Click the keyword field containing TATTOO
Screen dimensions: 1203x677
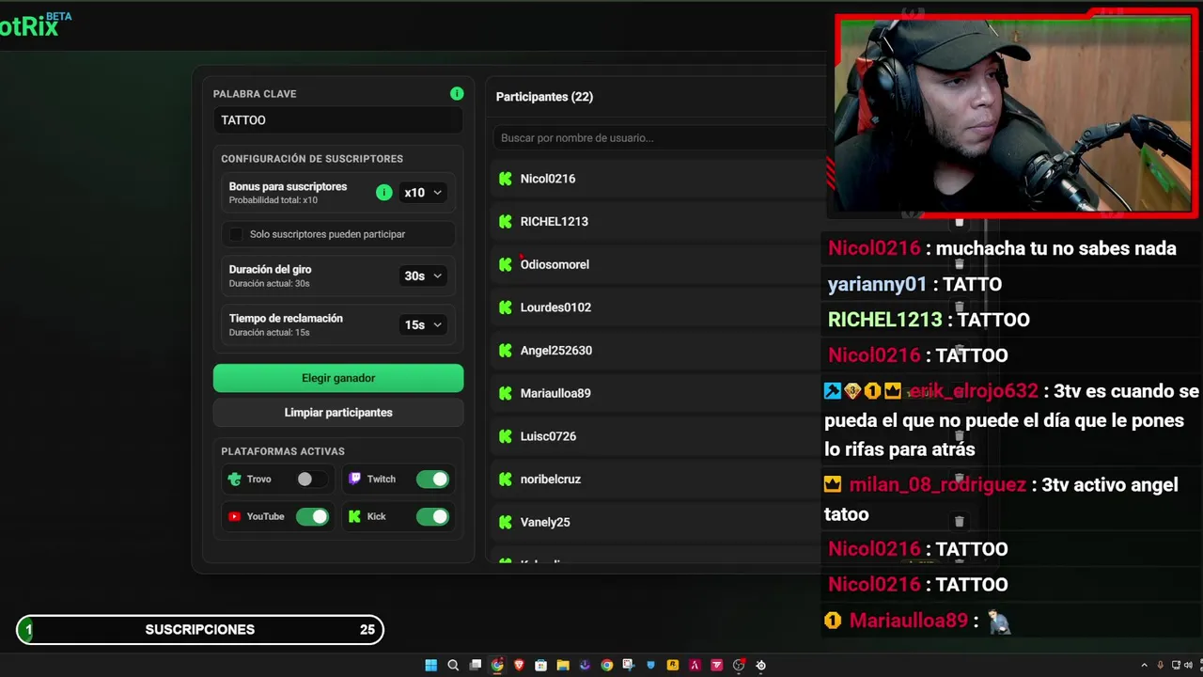(x=337, y=120)
